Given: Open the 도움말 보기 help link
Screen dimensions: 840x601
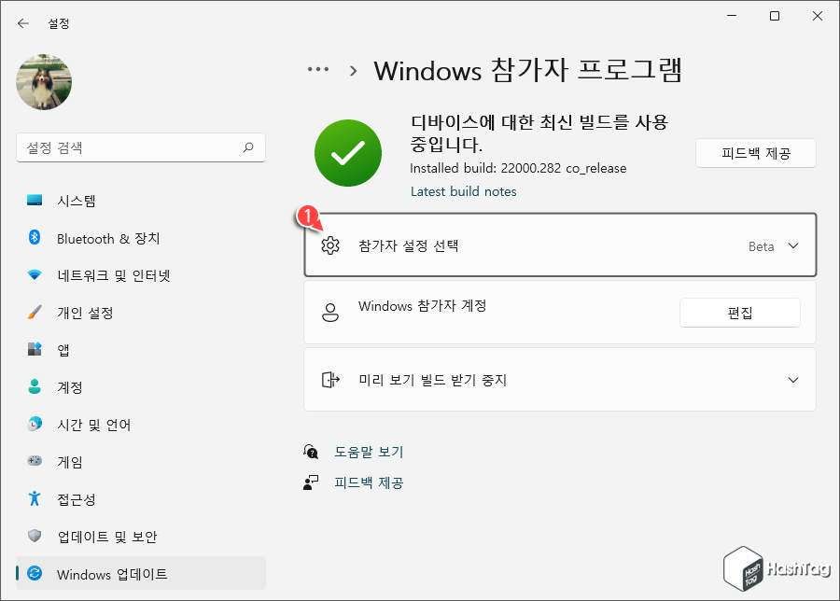Looking at the screenshot, I should (x=369, y=452).
